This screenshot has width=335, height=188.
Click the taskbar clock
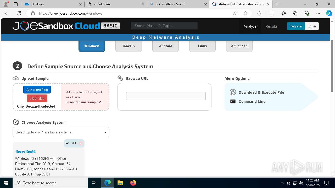click(x=312, y=183)
